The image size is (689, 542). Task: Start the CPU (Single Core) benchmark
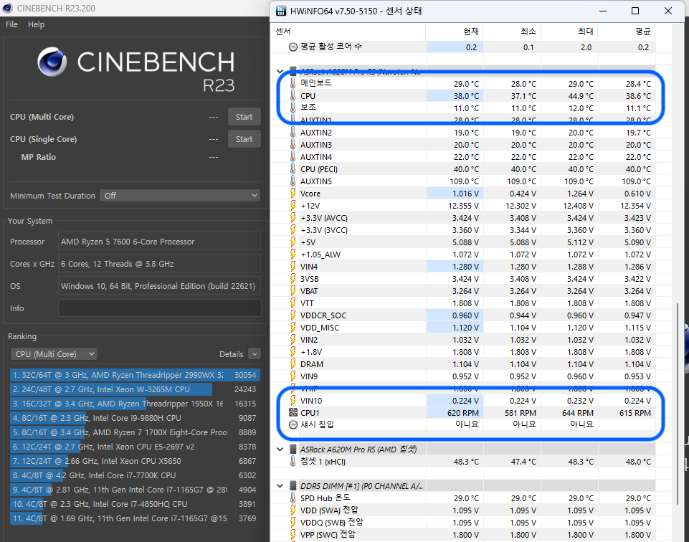point(244,139)
